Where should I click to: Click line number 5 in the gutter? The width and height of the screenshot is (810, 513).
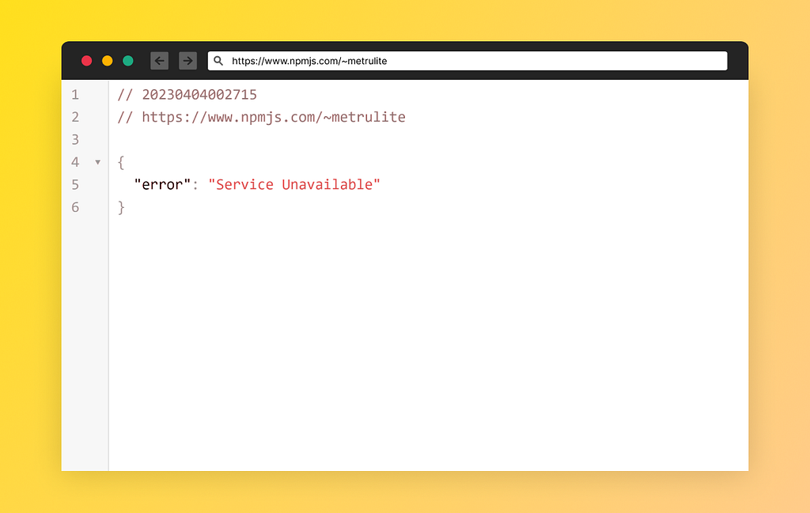[x=75, y=184]
